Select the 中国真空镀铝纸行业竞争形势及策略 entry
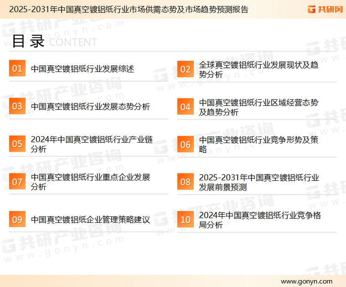This screenshot has height=287, width=346. click(258, 144)
